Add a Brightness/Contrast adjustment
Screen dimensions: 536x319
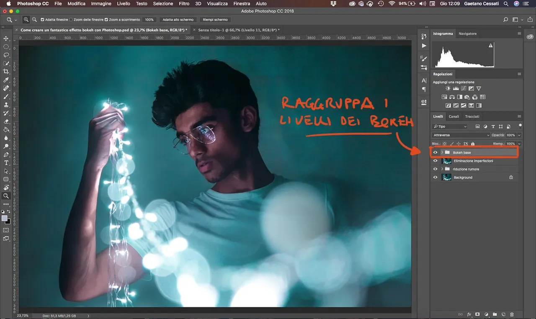pyautogui.click(x=448, y=89)
